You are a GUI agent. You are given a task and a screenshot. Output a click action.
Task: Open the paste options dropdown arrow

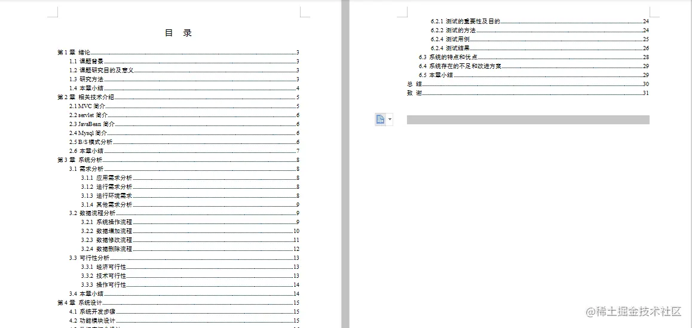390,119
